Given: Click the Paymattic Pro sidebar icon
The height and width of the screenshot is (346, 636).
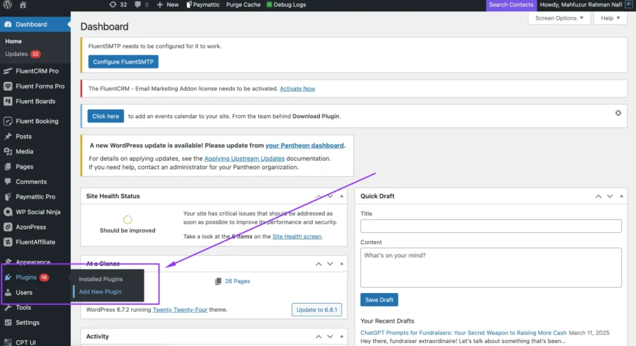Looking at the screenshot, I should [7, 197].
